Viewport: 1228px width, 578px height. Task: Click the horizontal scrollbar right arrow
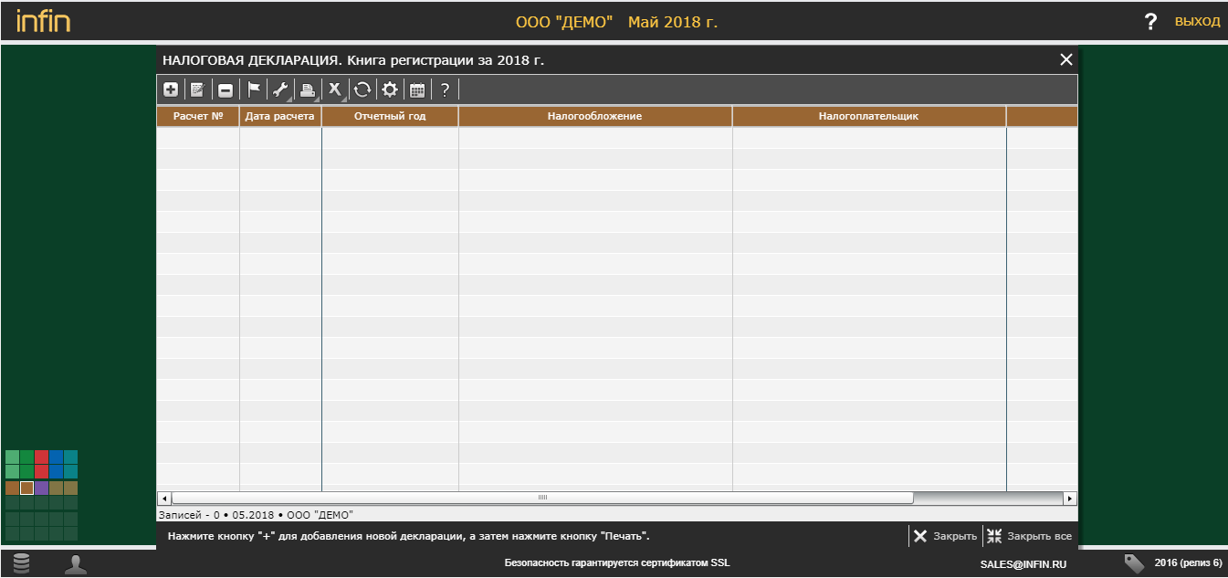tap(1070, 498)
